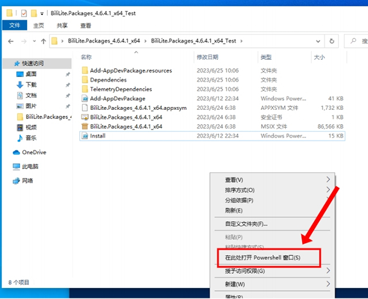This screenshot has width=368, height=299.
Task: Select the Add-AppDevPackage.resources folder icon
Action: (x=85, y=71)
